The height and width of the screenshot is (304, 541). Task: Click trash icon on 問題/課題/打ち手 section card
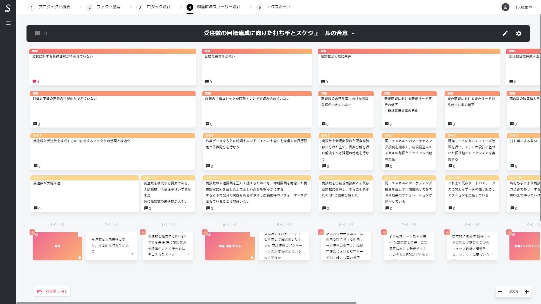pos(252,257)
